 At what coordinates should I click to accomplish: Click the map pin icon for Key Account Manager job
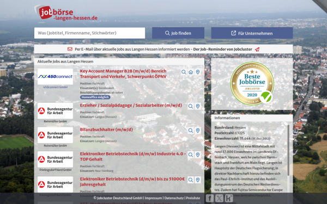coord(198,72)
